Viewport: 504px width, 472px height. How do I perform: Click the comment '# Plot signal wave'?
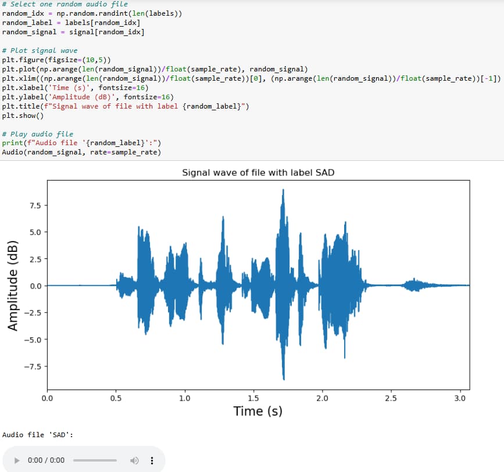point(38,50)
